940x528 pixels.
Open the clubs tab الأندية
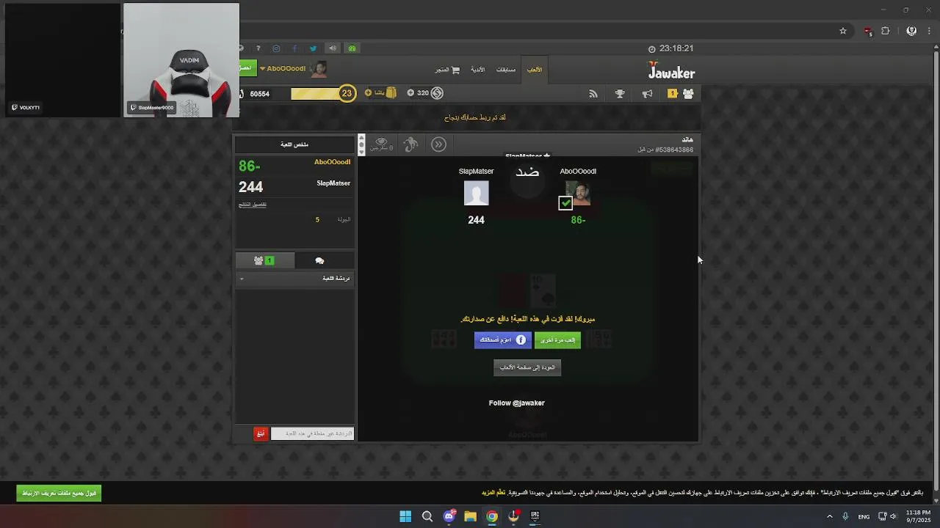click(x=477, y=70)
